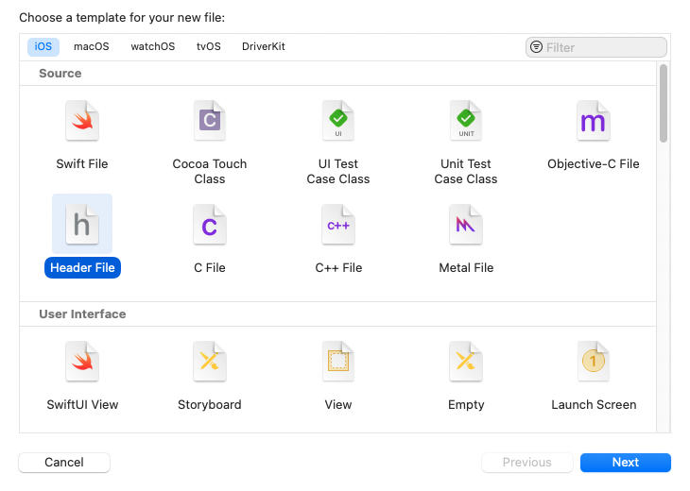Select the Swift File template icon
Image resolution: width=690 pixels, height=491 pixels.
82,121
